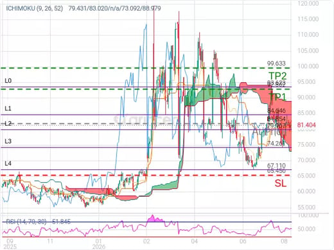This screenshot has width=334, height=250.
Task: Click the 74.261 price level value
Action: tap(276, 144)
